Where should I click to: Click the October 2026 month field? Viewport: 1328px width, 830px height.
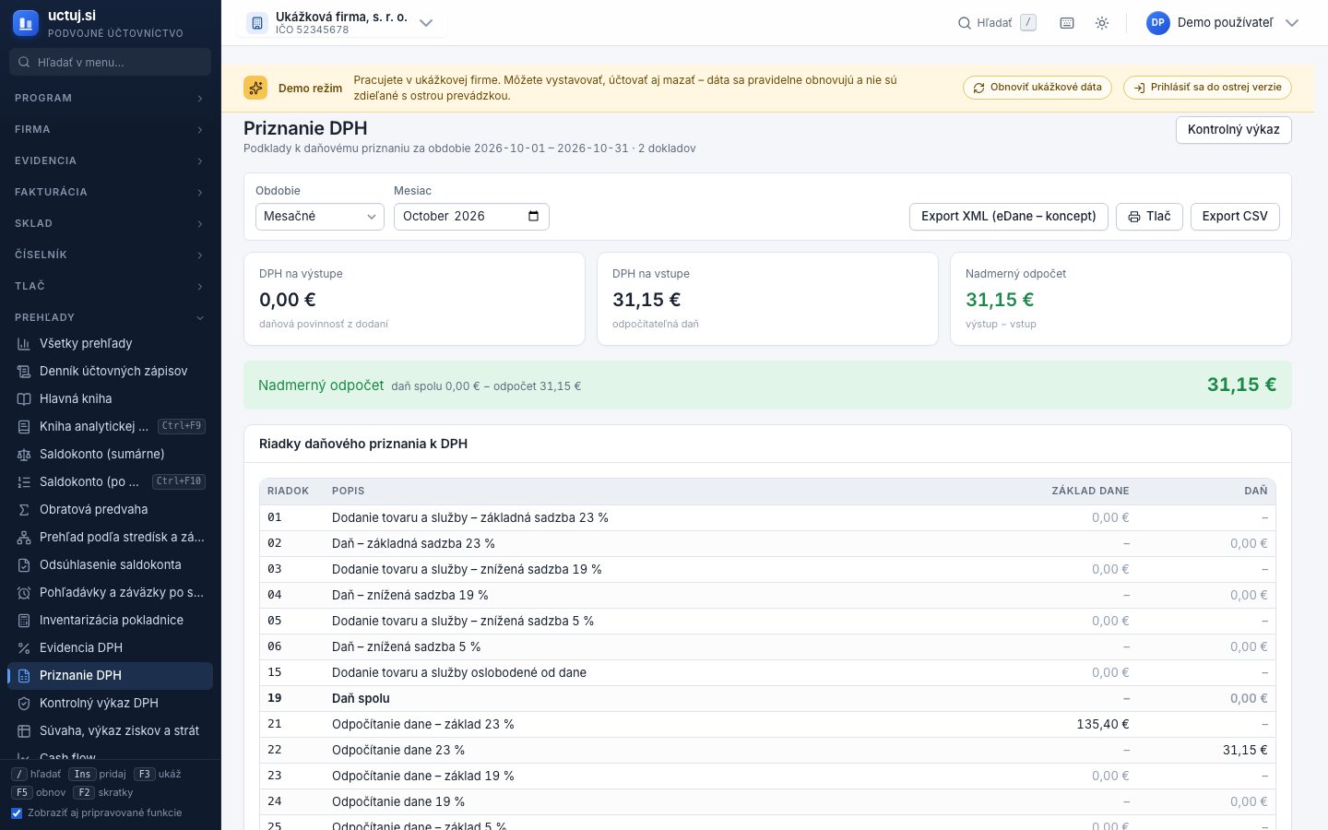471,216
